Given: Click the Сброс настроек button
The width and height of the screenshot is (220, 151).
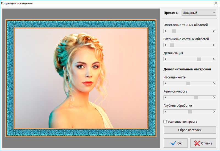Looking at the screenshot, I should [x=190, y=130].
